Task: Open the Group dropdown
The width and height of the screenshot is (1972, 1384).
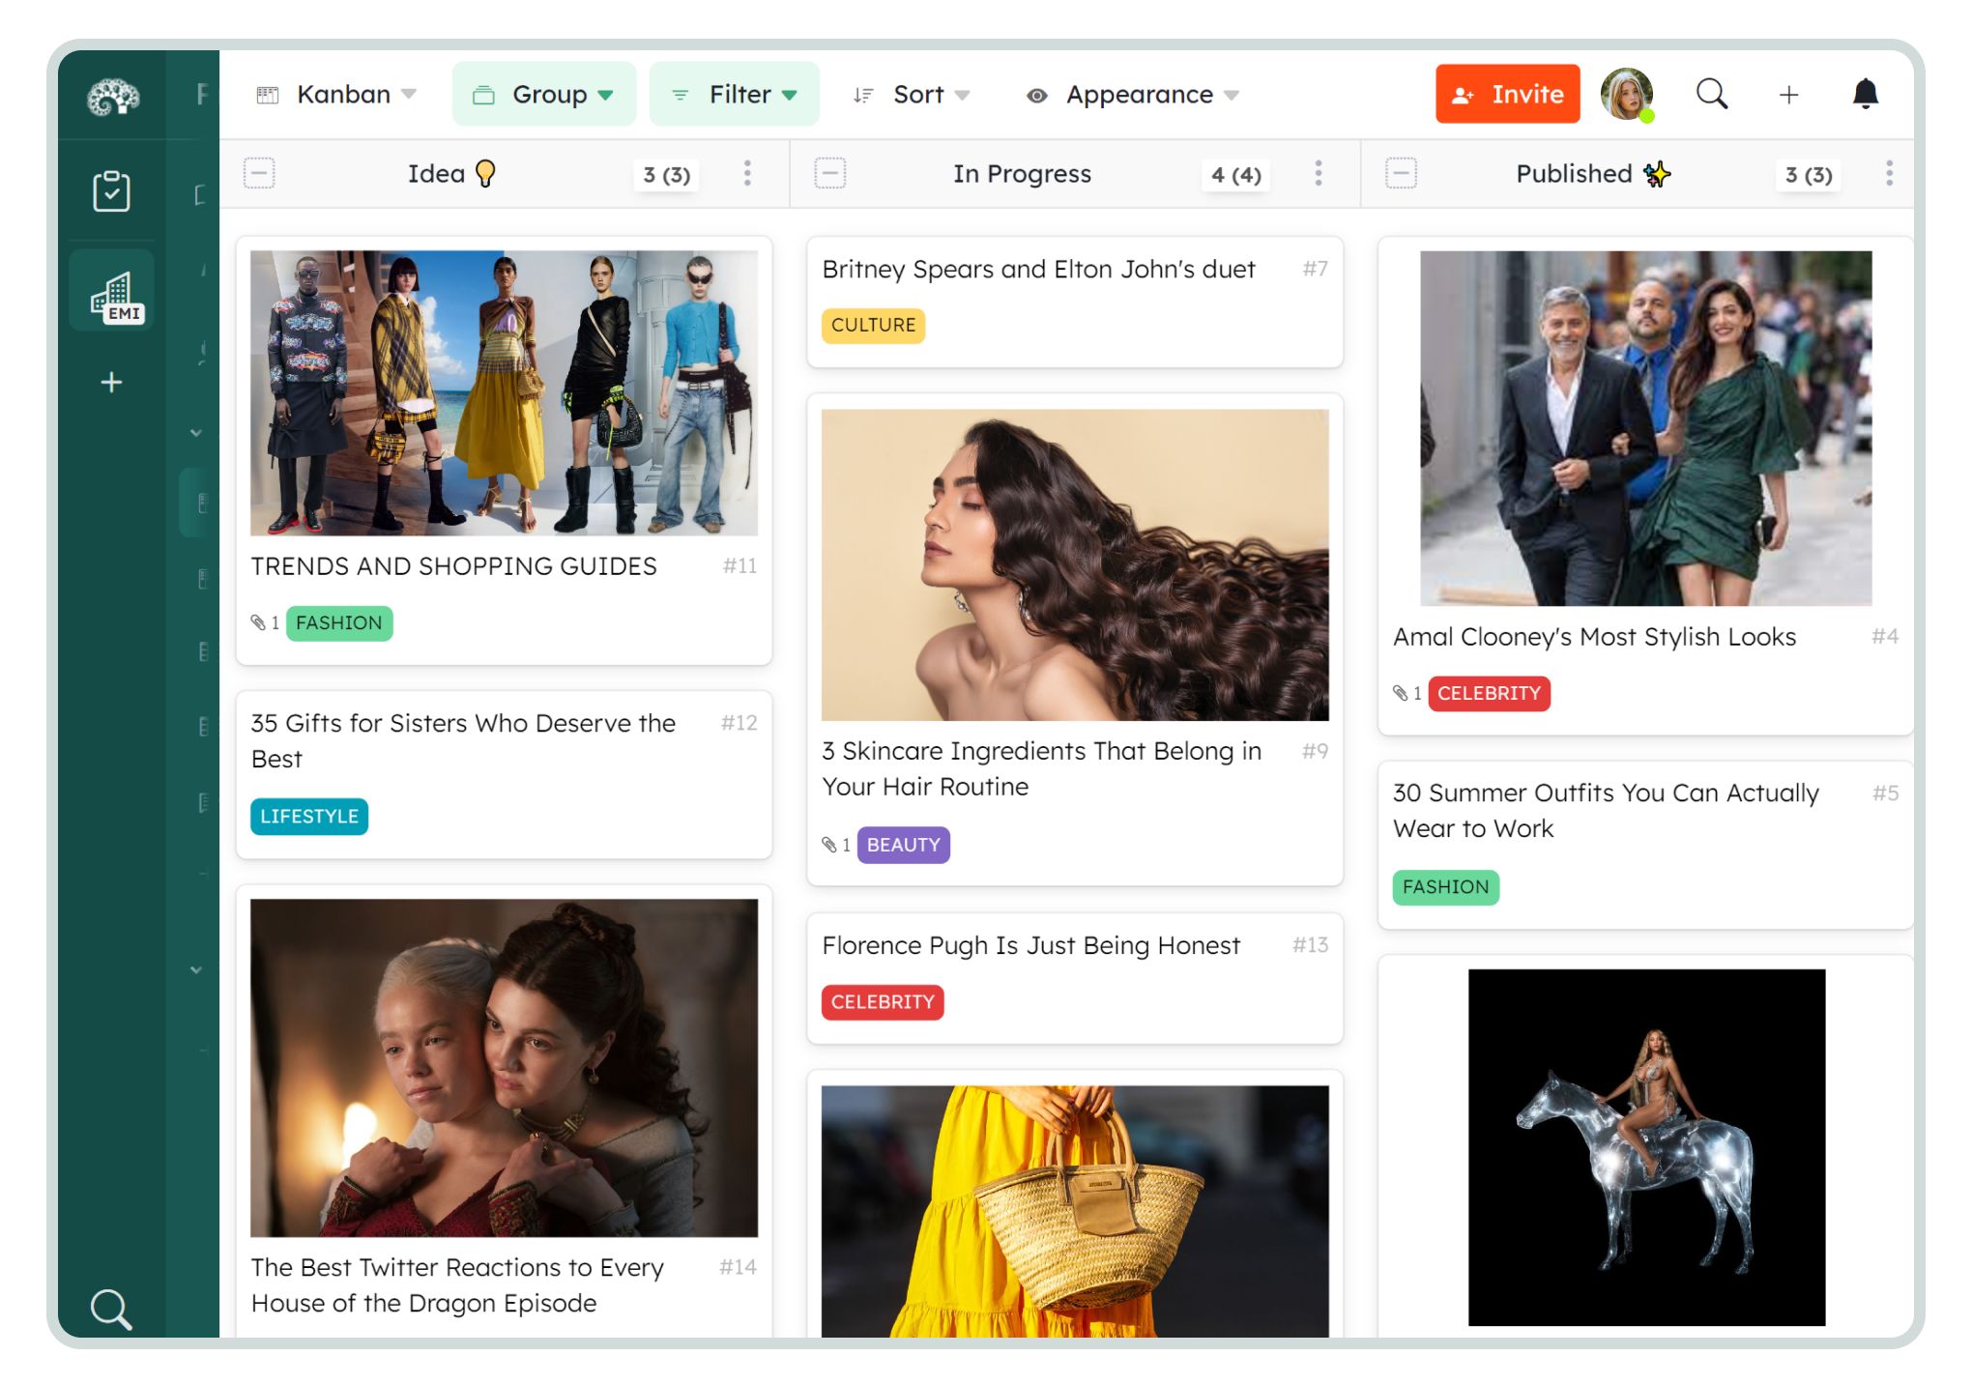Action: click(544, 95)
